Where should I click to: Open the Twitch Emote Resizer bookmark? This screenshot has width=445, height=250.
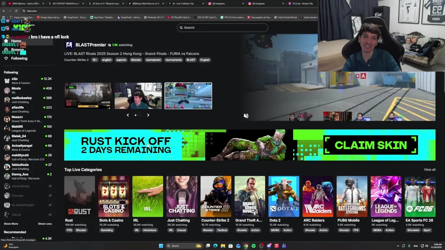point(285,17)
